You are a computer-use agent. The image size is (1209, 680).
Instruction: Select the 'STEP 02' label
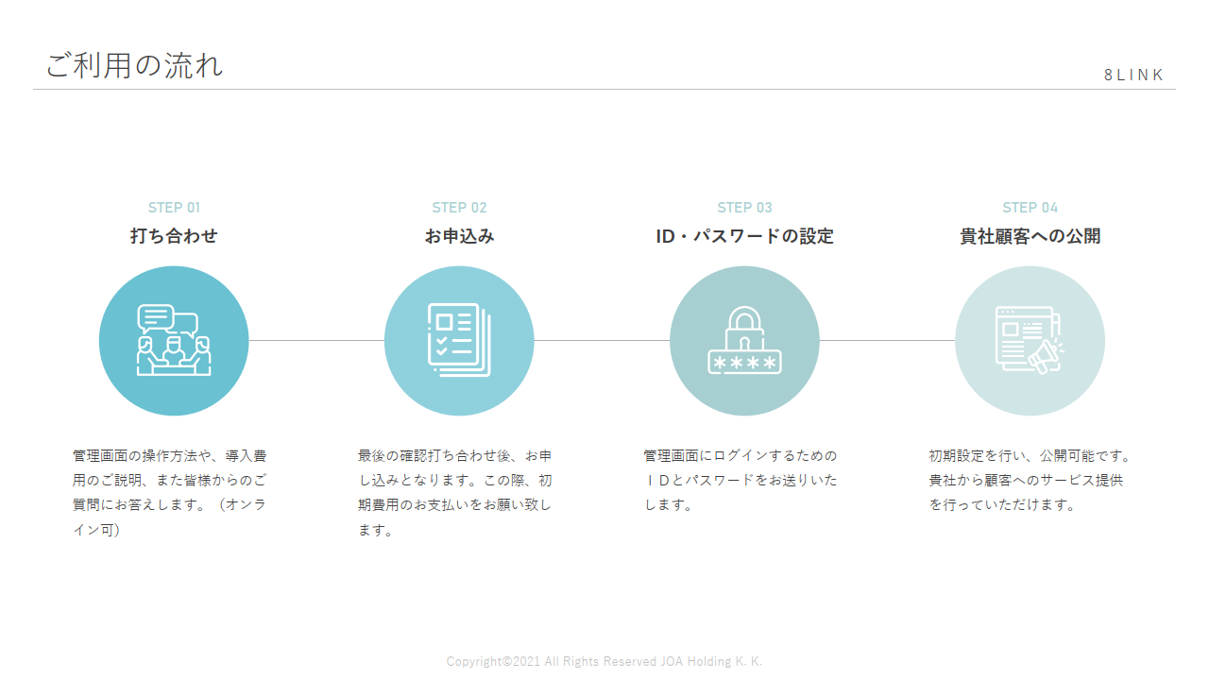(459, 208)
